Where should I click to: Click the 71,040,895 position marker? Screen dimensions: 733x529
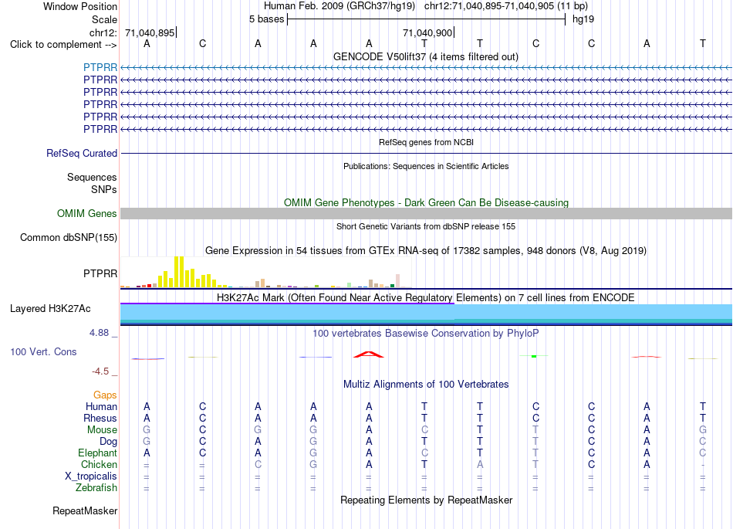pyautogui.click(x=150, y=32)
